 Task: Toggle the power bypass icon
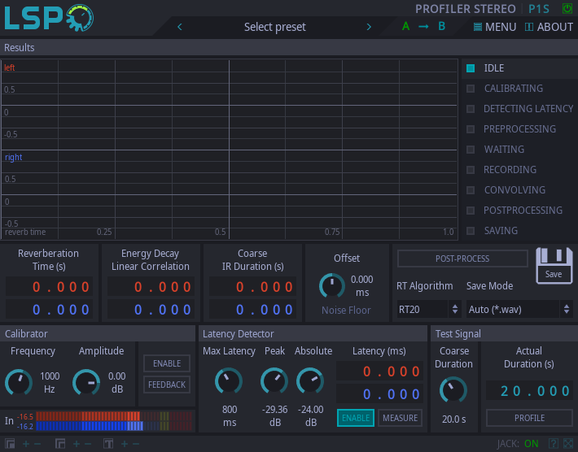pos(567,8)
